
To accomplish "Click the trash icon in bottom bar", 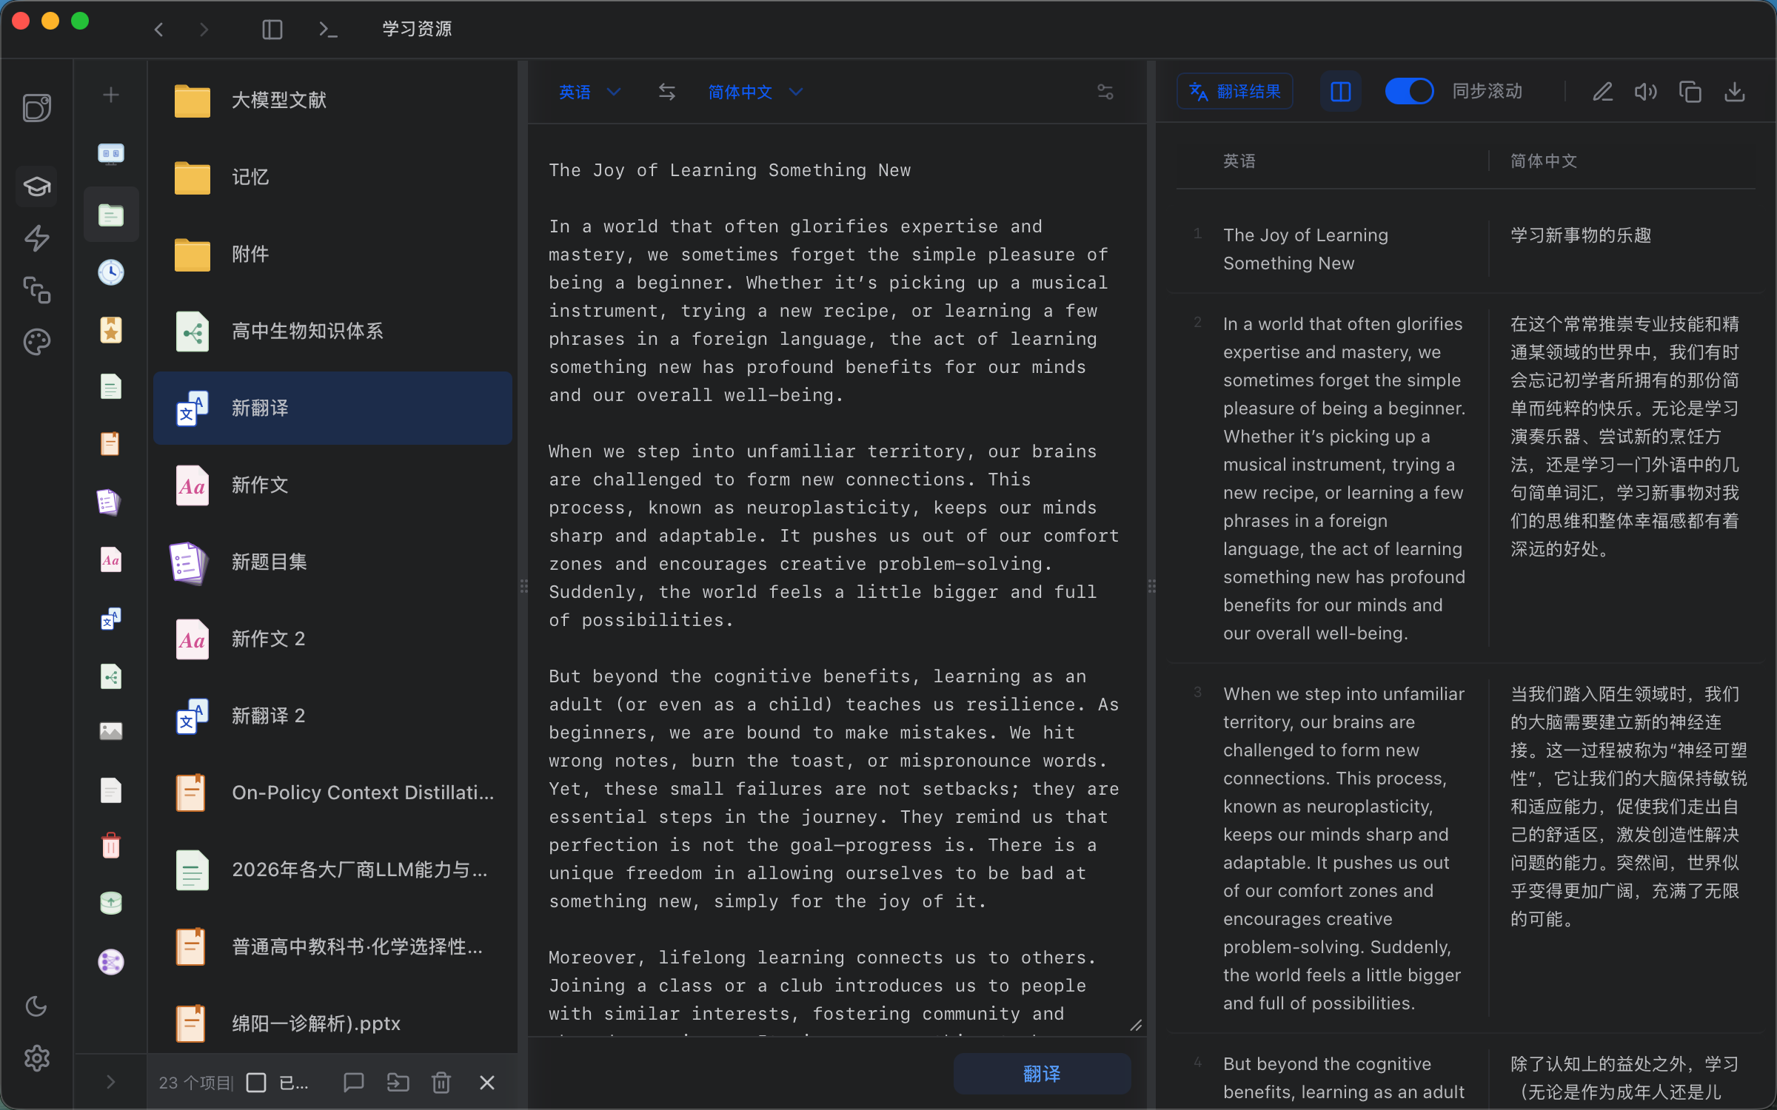I will (441, 1083).
